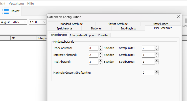187x101 pixels.
Task: Switch to the Stationen tab
Action: [x=96, y=28]
